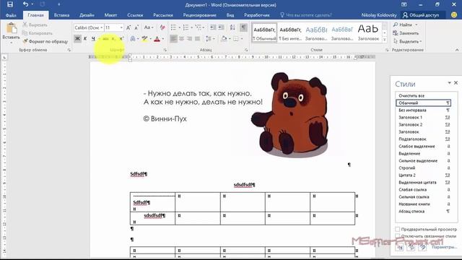Click New Style icon in Styles pane
This screenshot has height=260, width=462.
pyautogui.click(x=399, y=247)
